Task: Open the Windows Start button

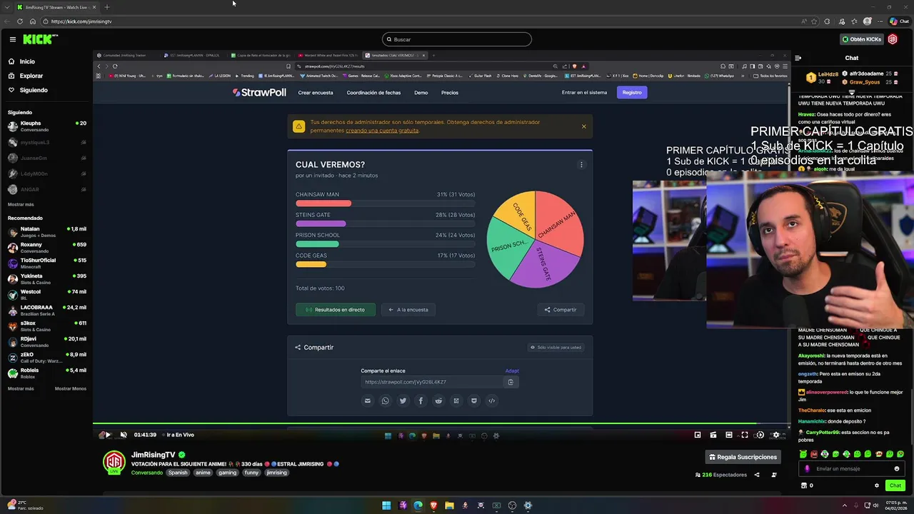Action: tap(386, 505)
